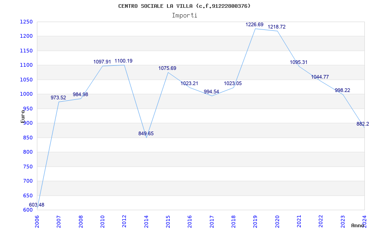Click the Euro vertical axis title
This screenshot has height=230, width=369.
tap(23, 117)
